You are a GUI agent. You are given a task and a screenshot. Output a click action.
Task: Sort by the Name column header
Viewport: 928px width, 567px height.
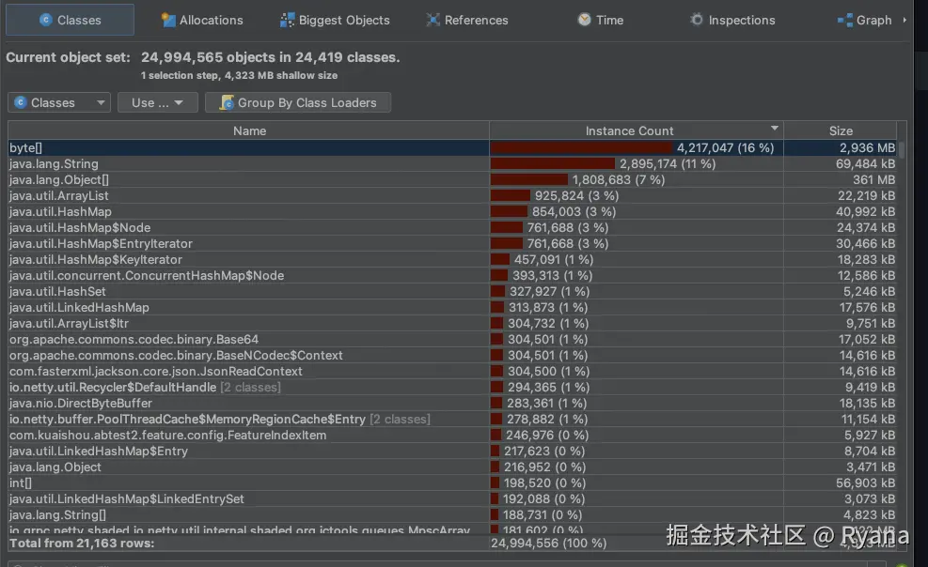tap(248, 130)
